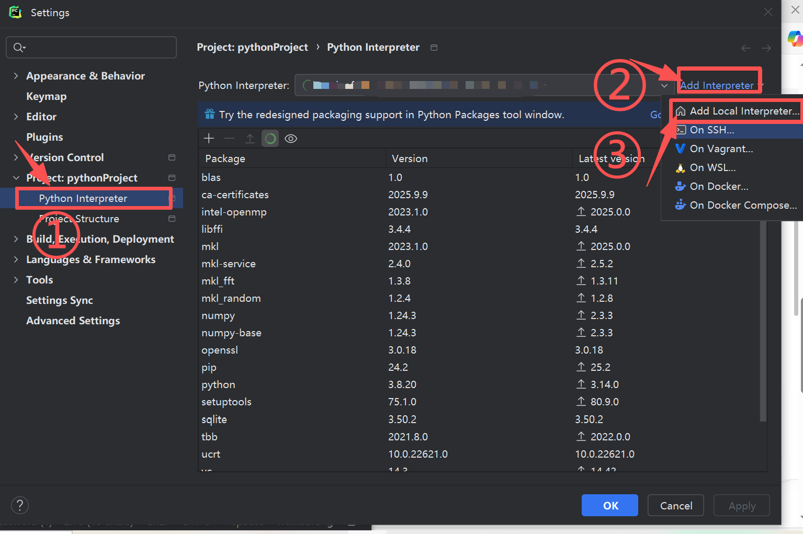
Task: Click the gift icon in packaging banner
Action: point(210,114)
